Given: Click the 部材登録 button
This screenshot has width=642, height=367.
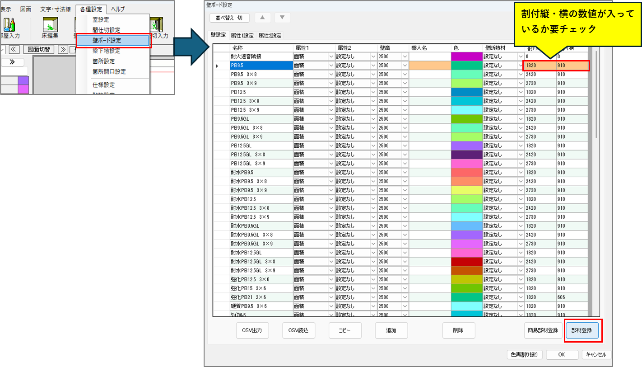Looking at the screenshot, I should [582, 330].
